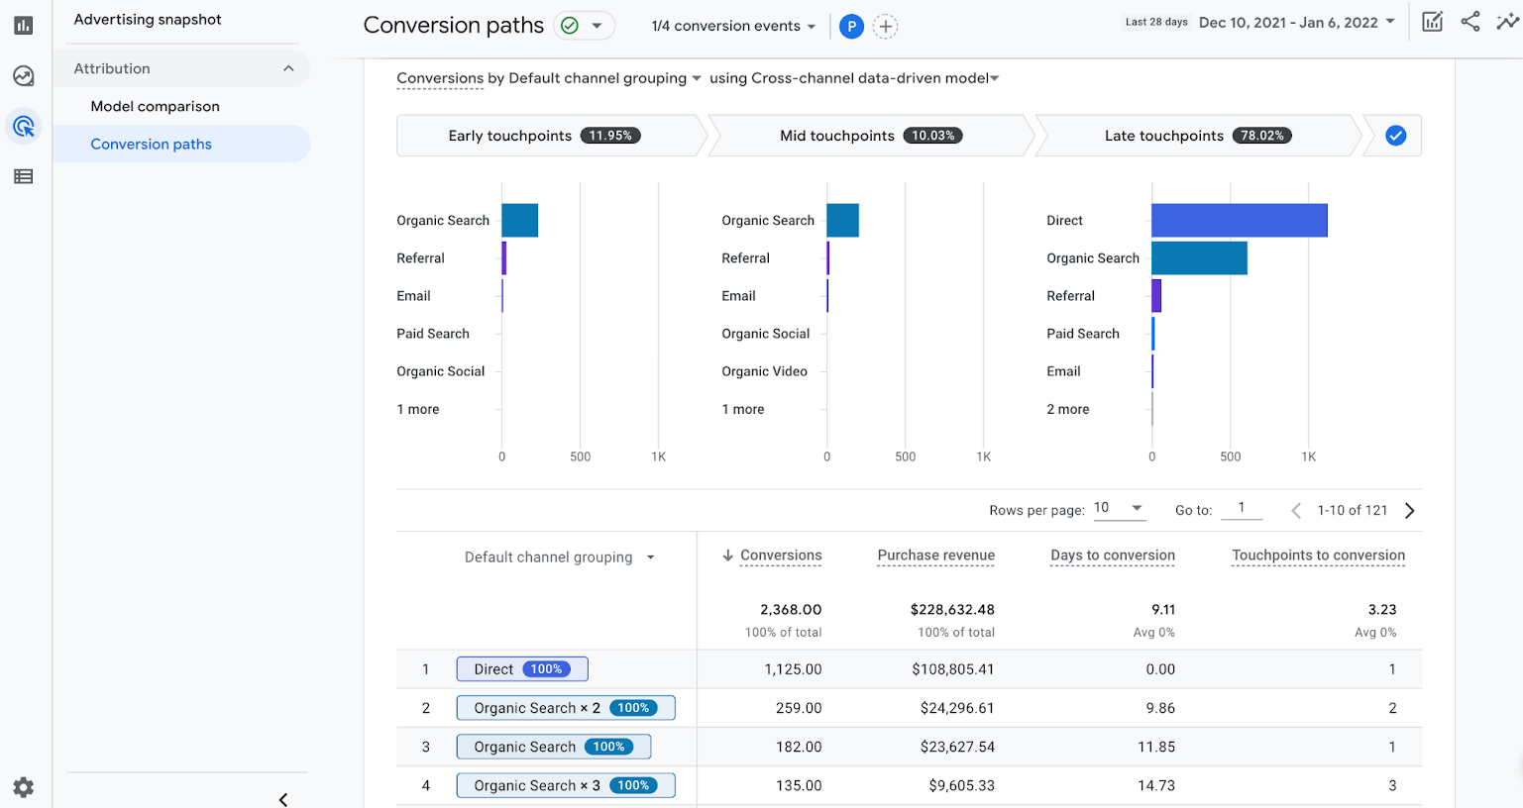Viewport: 1523px width, 808px height.
Task: Select the Late touchpoints segment
Action: pyautogui.click(x=1164, y=136)
